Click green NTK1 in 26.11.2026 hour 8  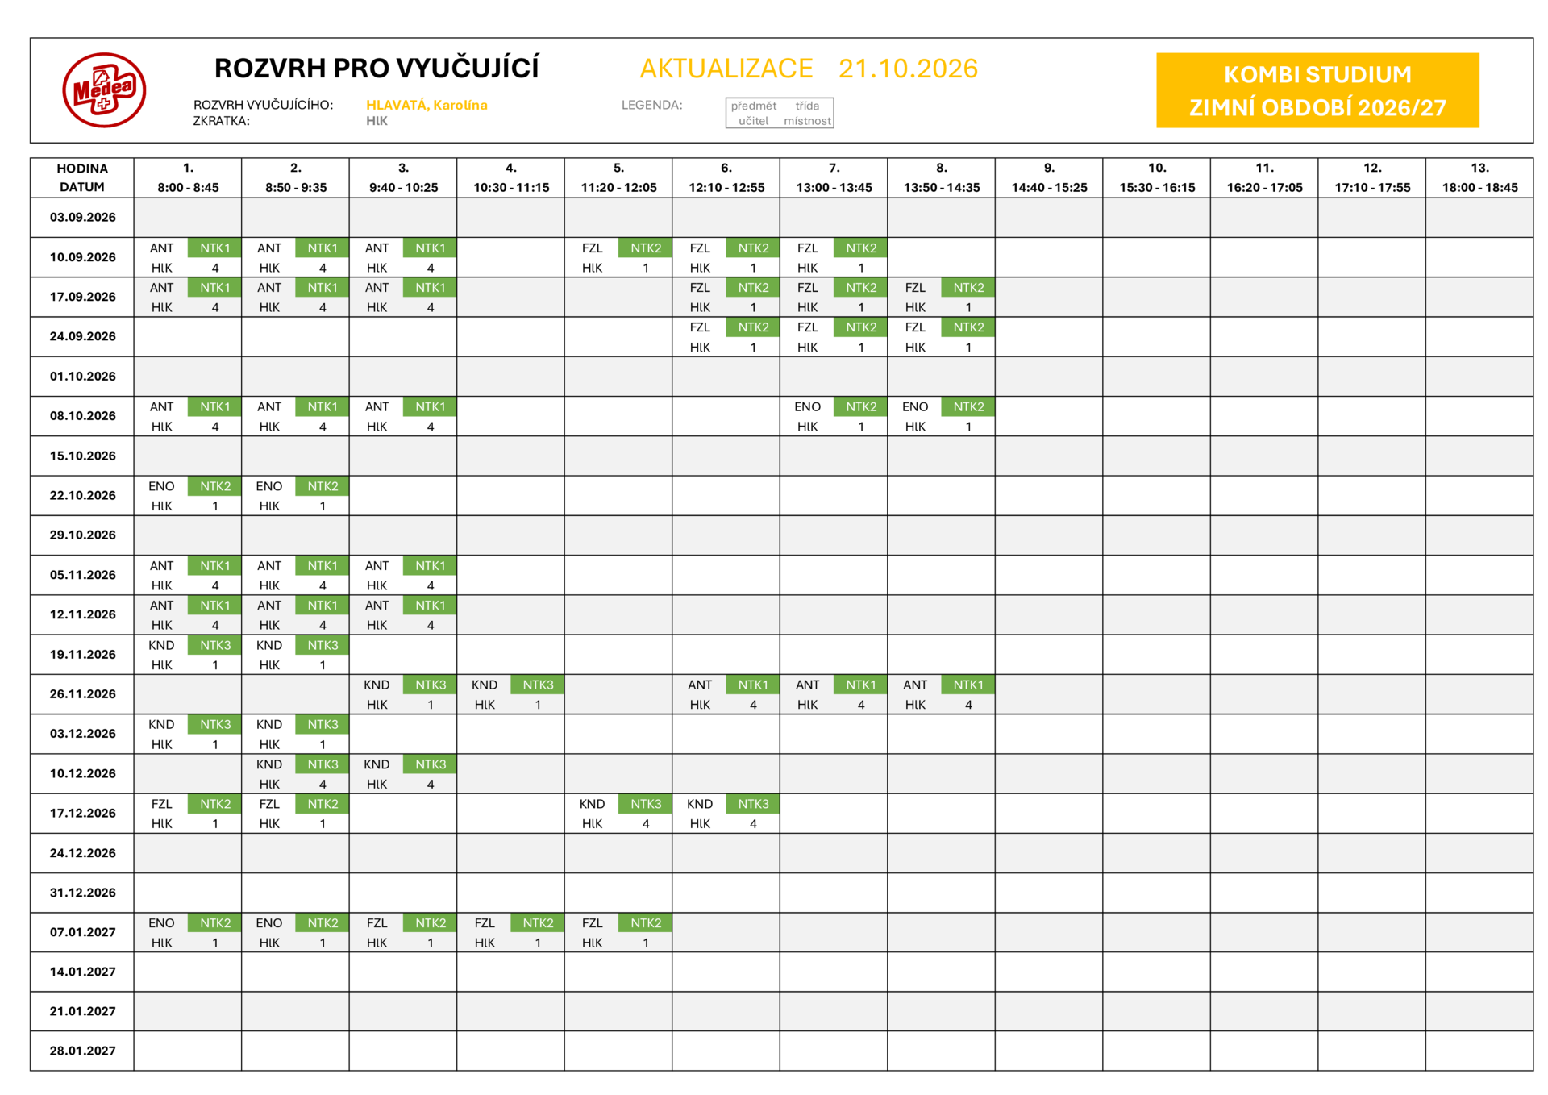pyautogui.click(x=968, y=685)
